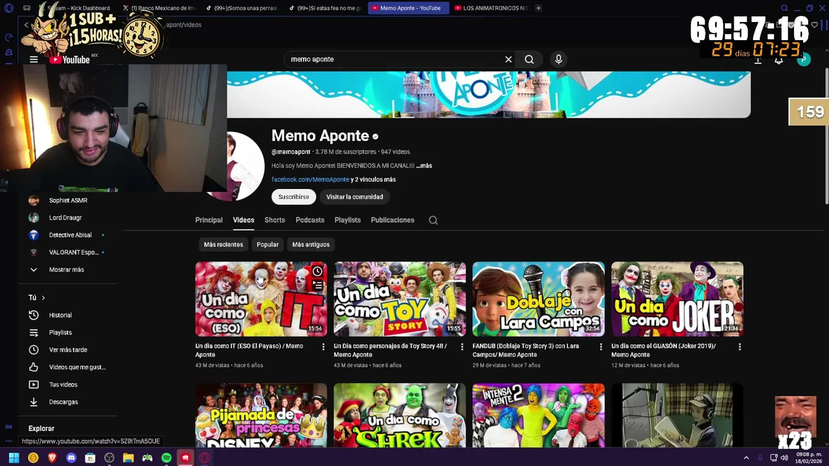Open the facebook.com/MemoAponte link
This screenshot has height=466, width=829.
pos(310,179)
